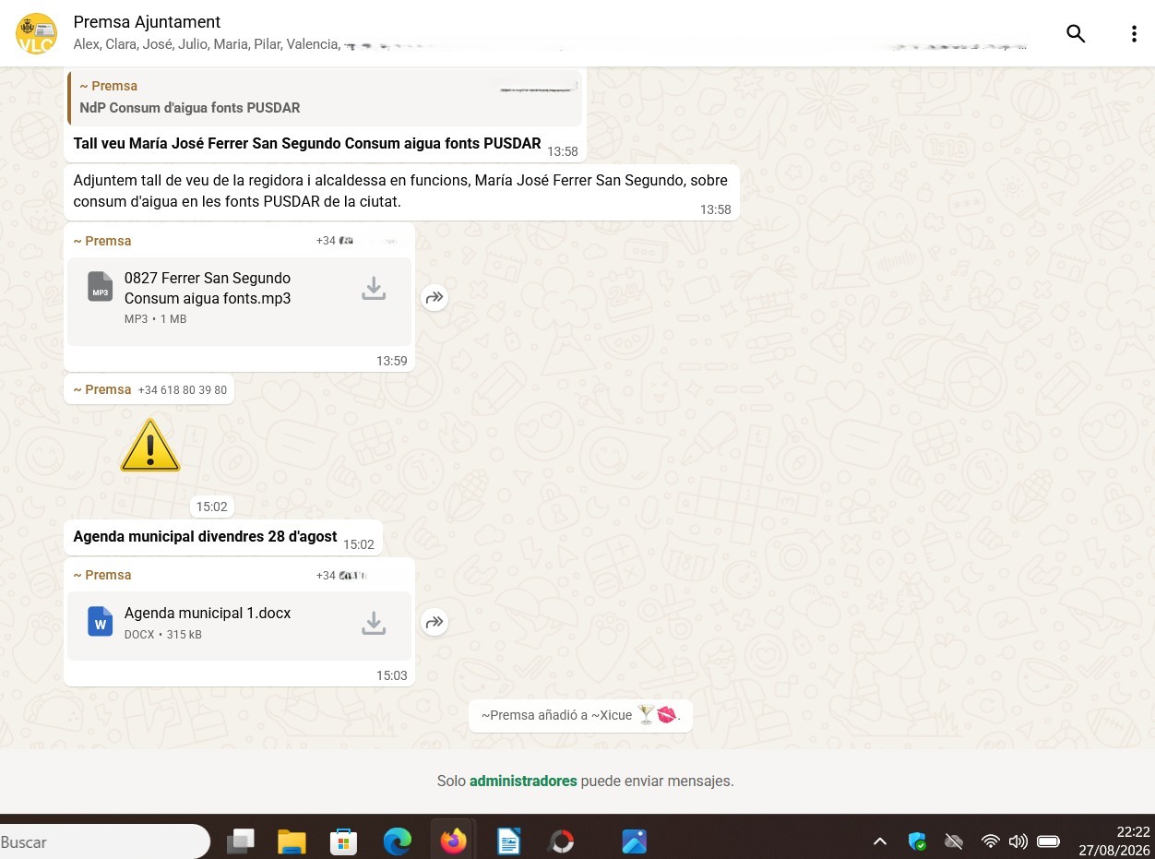Forward the Agenda municipal docx message
This screenshot has height=859, width=1155.
point(435,622)
